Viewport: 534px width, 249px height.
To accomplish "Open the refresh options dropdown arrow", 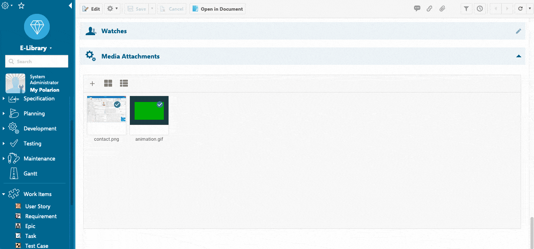I will coord(530,9).
